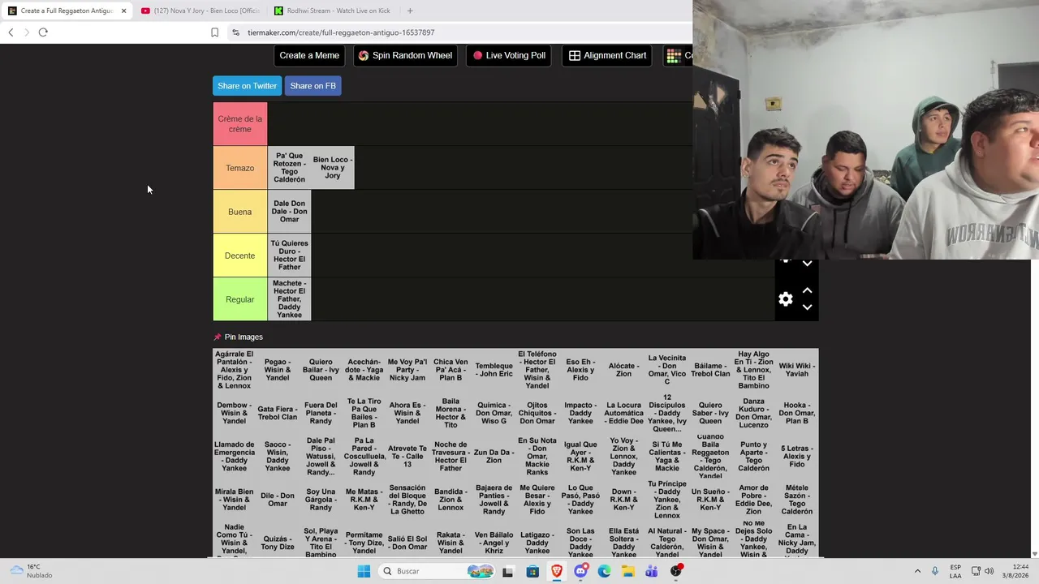Pick Quizás - Tony Dize tile
1039x584 pixels.
(x=278, y=543)
